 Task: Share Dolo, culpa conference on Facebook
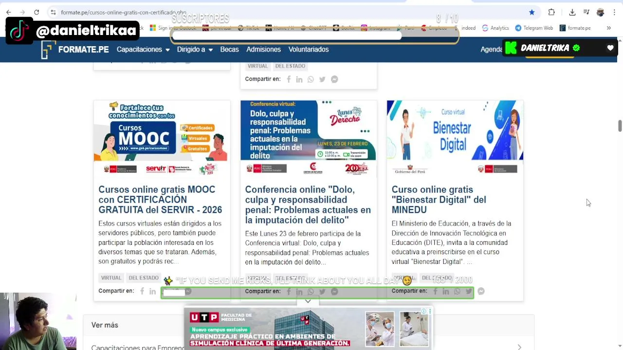[x=289, y=291]
